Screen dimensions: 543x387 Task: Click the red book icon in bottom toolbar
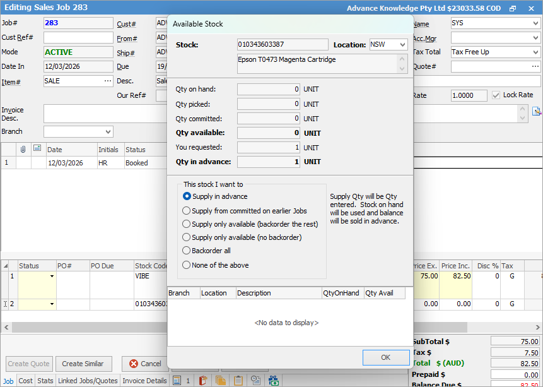pyautogui.click(x=203, y=381)
